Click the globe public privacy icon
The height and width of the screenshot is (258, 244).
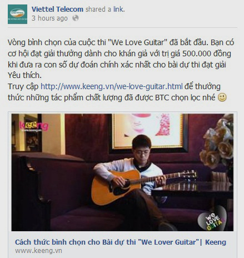click(x=76, y=18)
